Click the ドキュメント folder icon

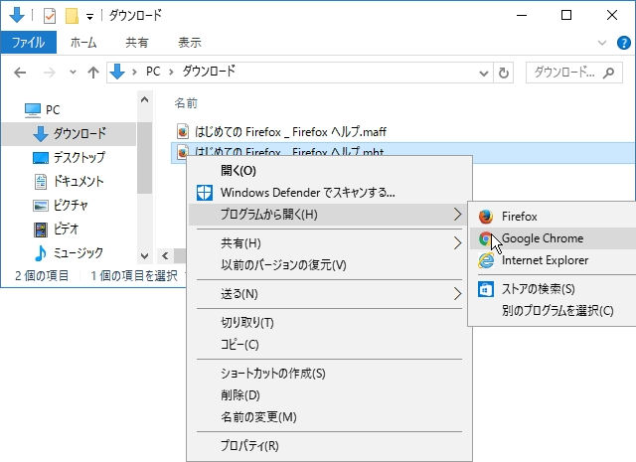coord(41,182)
